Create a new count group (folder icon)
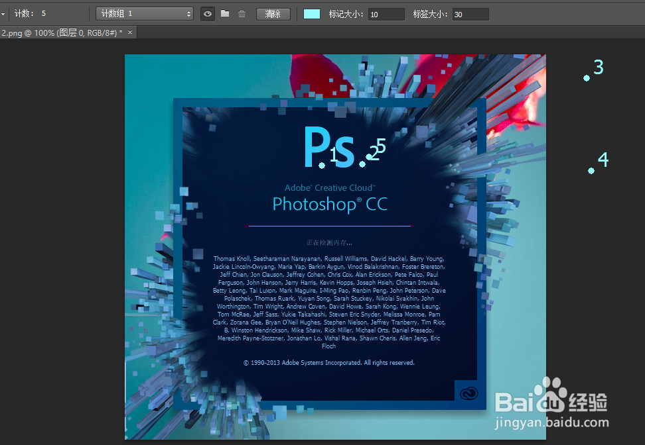This screenshot has width=645, height=445. 225,14
